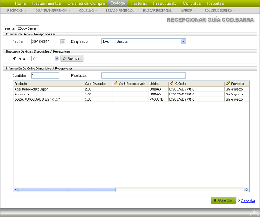Click the scroll left arrow of table
260x217 pixels.
click(x=16, y=189)
